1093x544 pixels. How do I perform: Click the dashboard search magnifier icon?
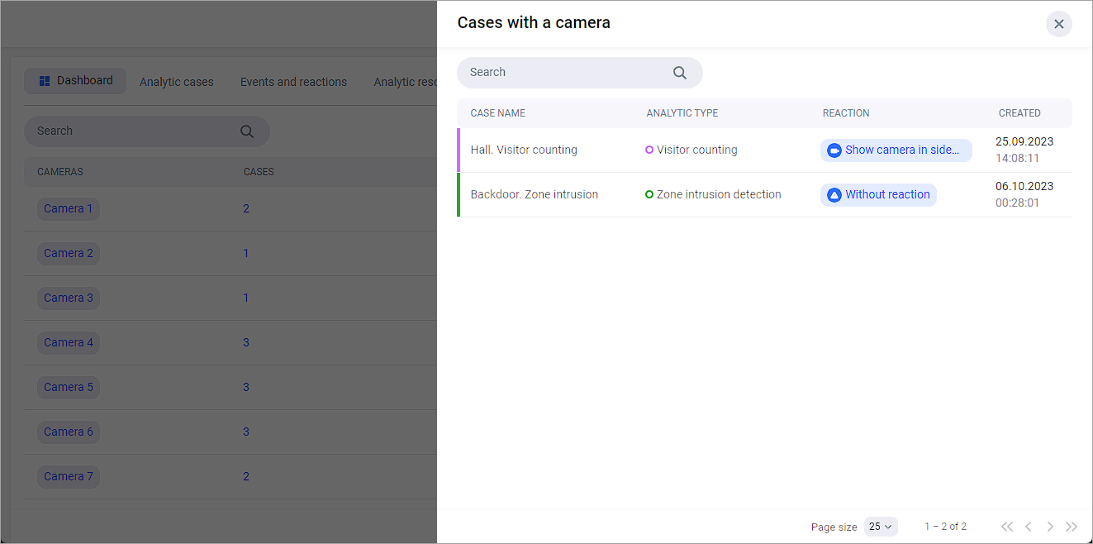(x=246, y=131)
